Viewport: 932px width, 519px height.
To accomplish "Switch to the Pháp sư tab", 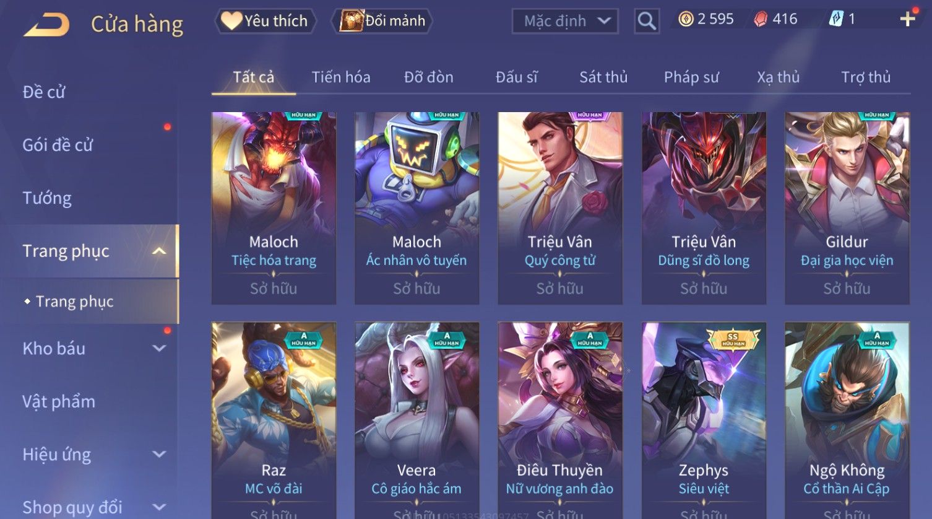I will pos(691,77).
